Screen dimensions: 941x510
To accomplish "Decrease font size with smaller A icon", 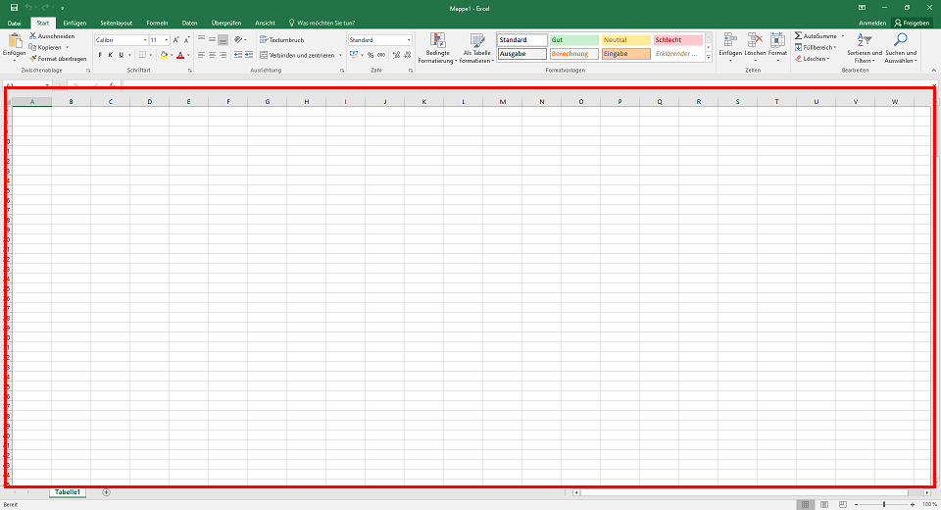I will click(186, 39).
